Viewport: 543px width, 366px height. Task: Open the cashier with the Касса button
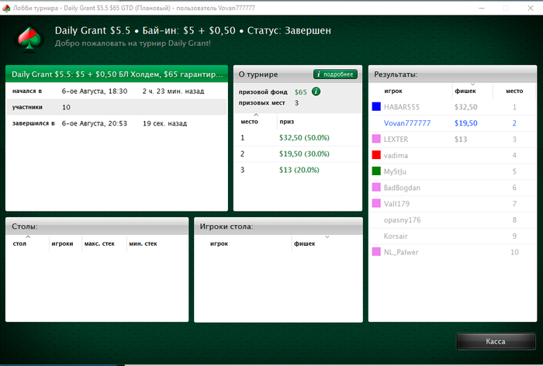pos(496,341)
